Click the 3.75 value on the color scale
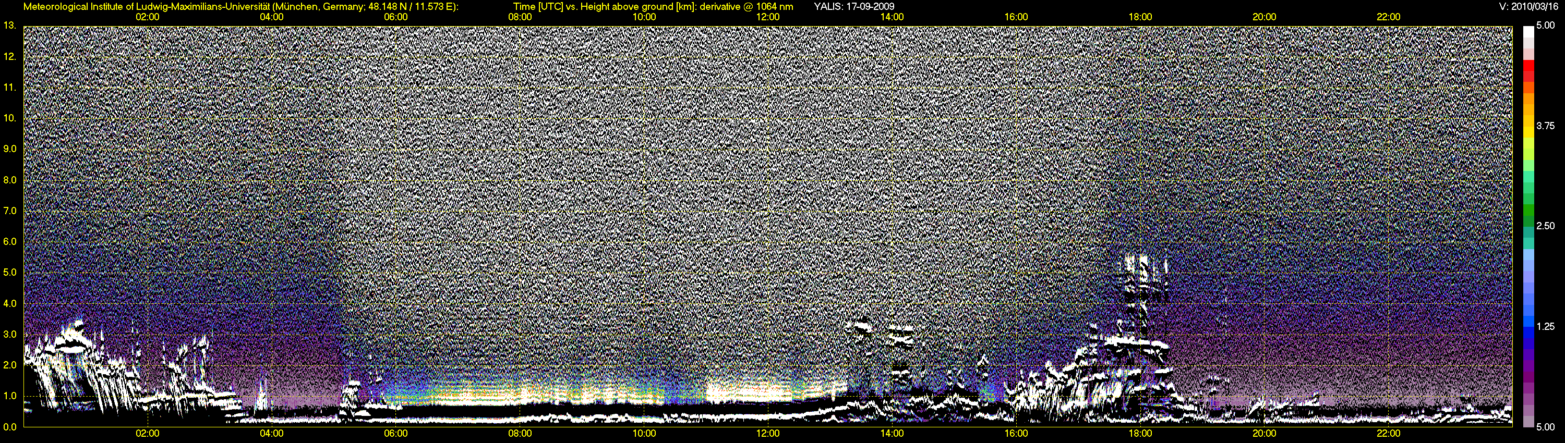 coord(1545,126)
